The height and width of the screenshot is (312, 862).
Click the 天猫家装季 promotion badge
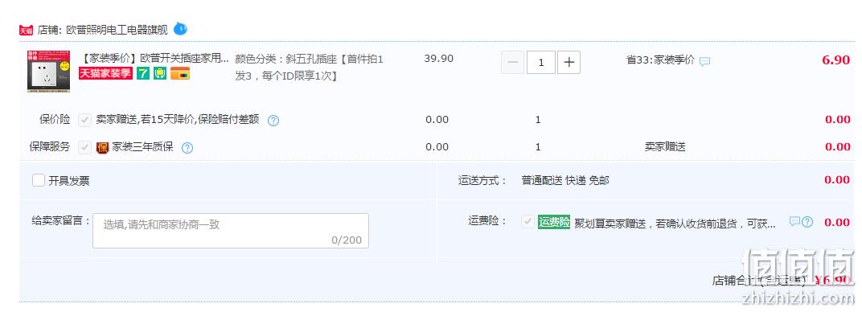105,73
